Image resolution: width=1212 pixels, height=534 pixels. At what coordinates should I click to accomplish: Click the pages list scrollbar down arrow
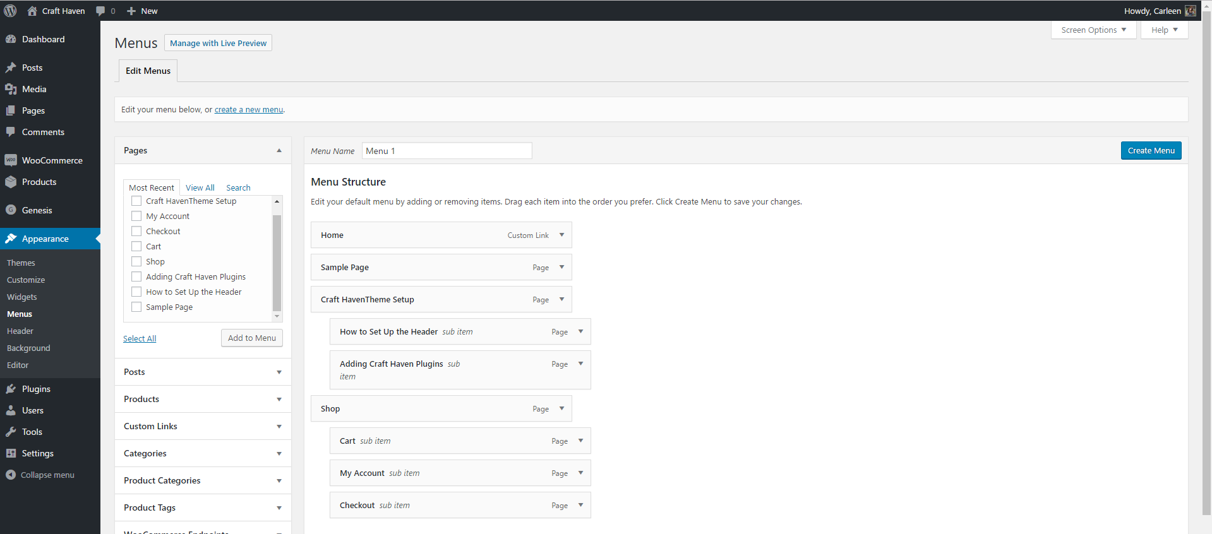[x=277, y=316]
